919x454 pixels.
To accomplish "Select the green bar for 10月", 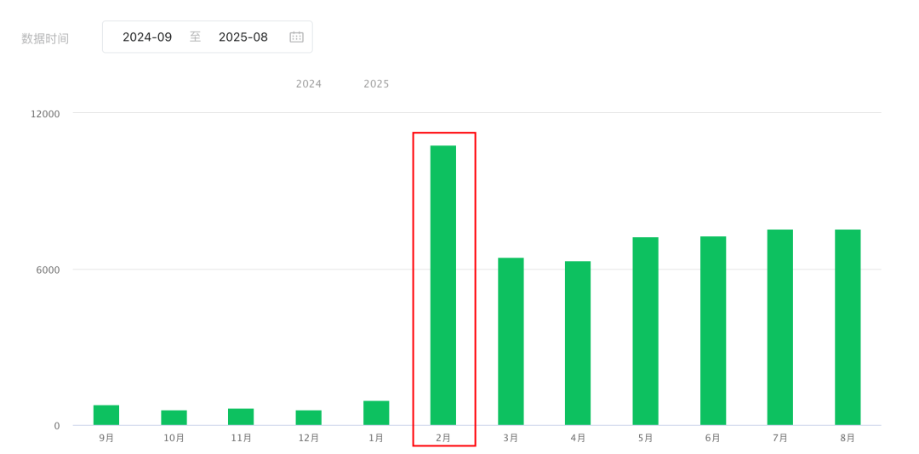I will pos(174,417).
